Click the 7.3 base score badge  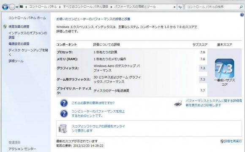[224, 68]
